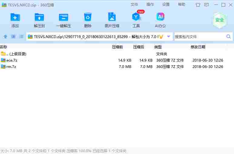234x154 pixels.
Task: Click the 7.0 MB 压缩前 value of rm.7z
Action: click(x=125, y=67)
